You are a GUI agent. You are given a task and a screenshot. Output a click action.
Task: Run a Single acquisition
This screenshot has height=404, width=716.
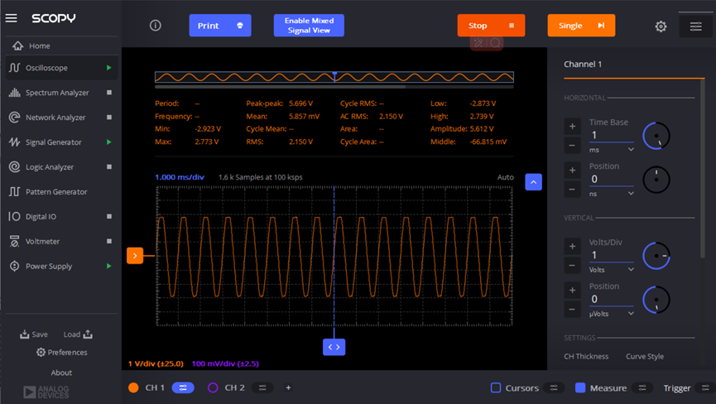pyautogui.click(x=581, y=26)
